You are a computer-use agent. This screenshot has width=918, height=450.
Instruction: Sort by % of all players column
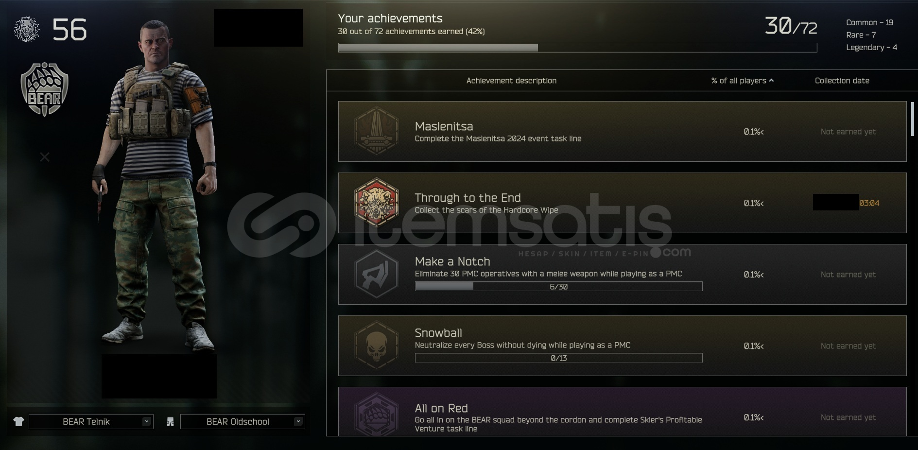click(742, 81)
